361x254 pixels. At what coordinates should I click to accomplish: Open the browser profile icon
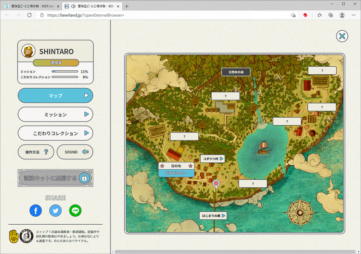point(342,15)
